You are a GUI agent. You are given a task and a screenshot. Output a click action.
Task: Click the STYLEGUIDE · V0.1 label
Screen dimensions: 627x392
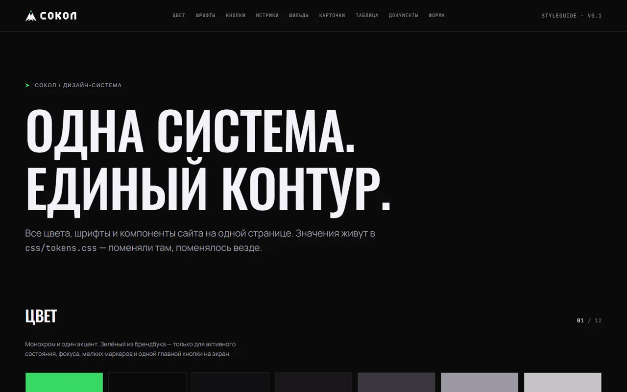572,16
